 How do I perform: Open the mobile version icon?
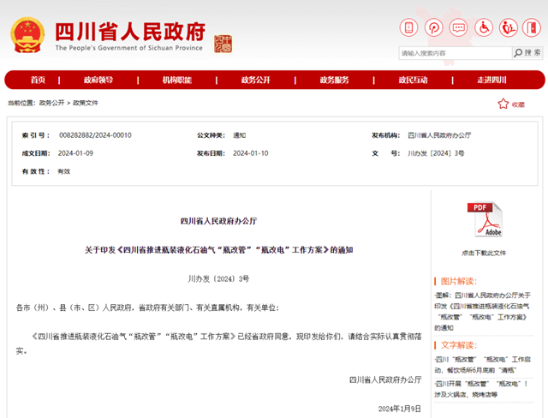point(408,27)
